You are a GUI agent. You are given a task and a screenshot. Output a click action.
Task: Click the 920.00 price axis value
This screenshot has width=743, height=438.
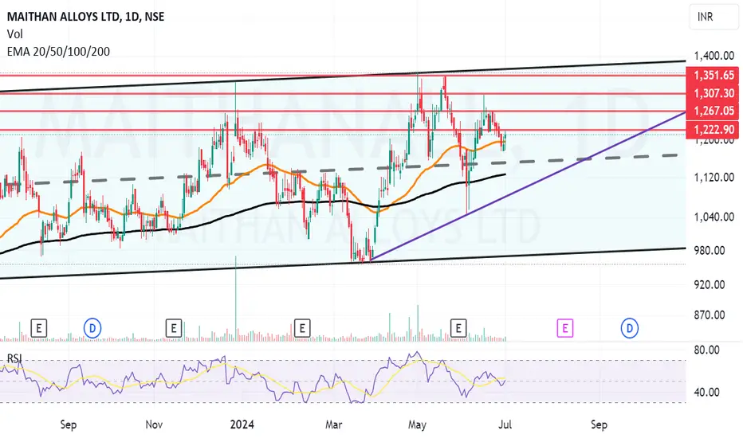point(710,285)
